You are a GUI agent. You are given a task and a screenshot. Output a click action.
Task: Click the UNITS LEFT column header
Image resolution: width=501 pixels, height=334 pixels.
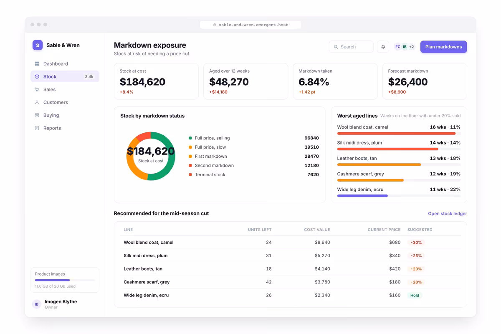(260, 230)
